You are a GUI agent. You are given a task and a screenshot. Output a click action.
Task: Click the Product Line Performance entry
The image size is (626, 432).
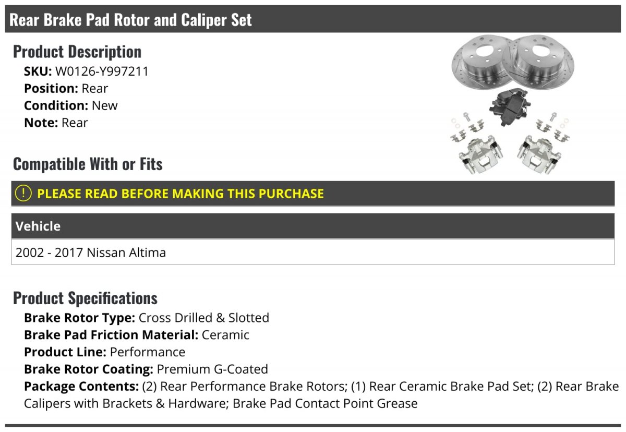point(104,352)
